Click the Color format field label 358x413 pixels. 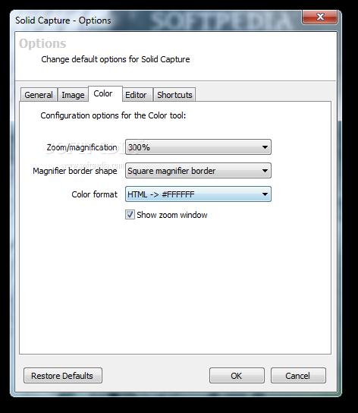[x=95, y=194]
